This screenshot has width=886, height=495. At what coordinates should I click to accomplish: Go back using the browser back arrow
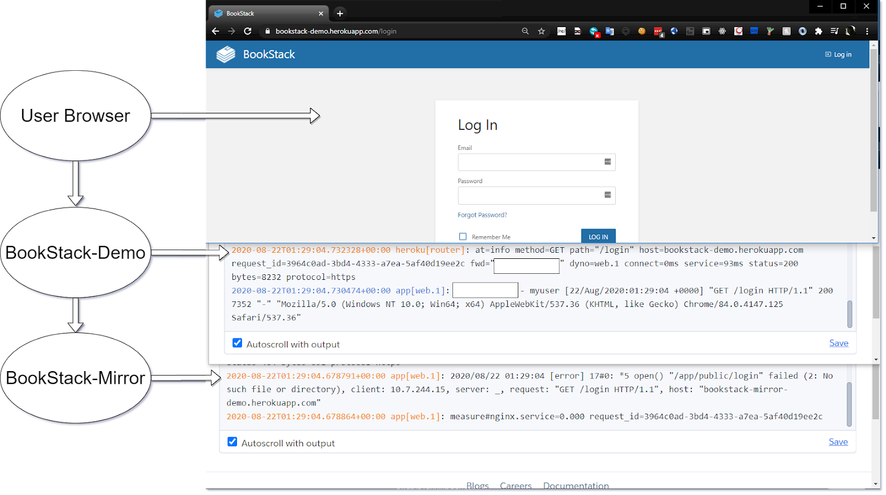pyautogui.click(x=215, y=32)
